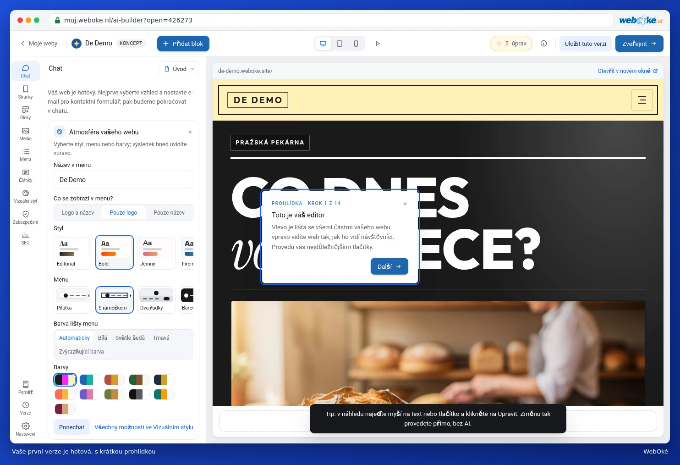680x465 pixels.
Task: Click the DE DEMO logo in preview
Action: pyautogui.click(x=258, y=100)
